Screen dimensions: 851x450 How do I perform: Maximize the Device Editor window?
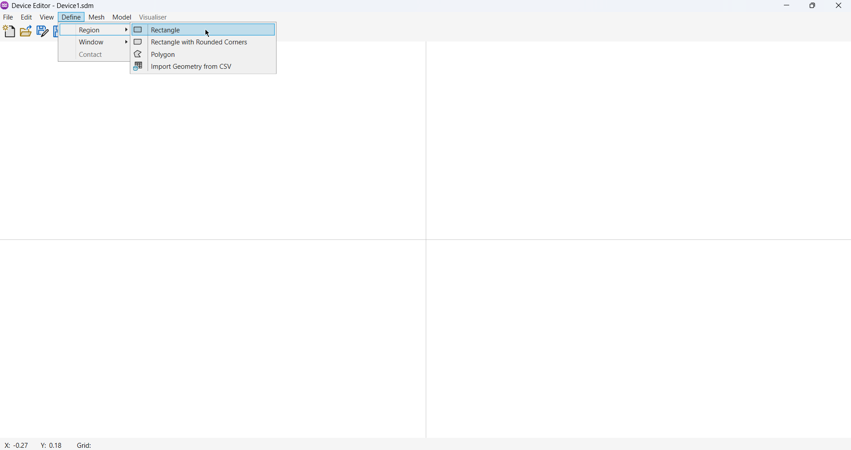812,6
